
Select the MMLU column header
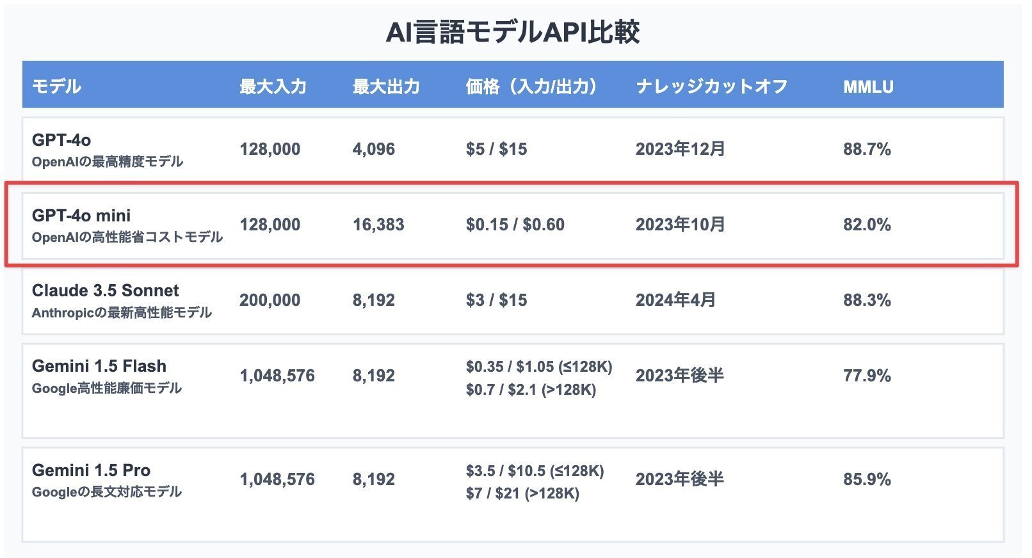[x=867, y=86]
